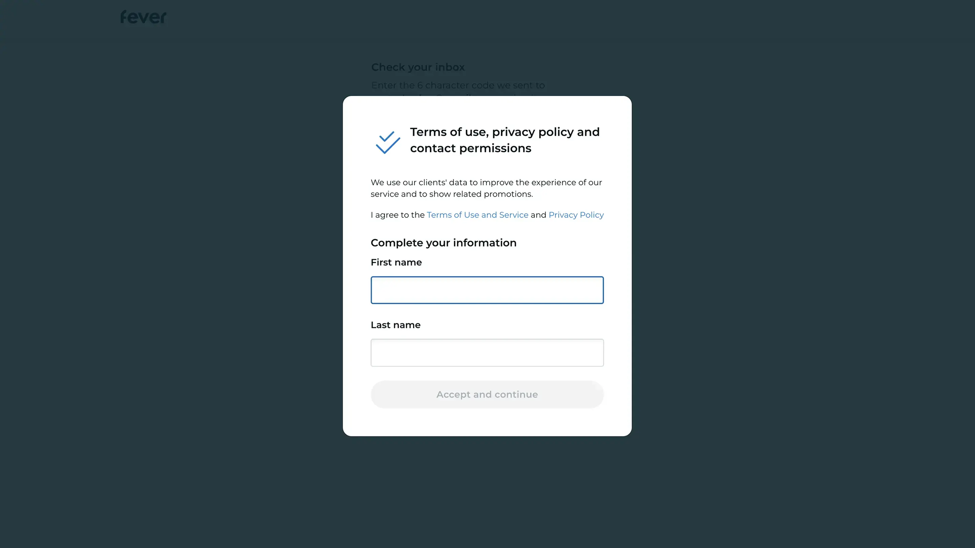The image size is (975, 548).
Task: Open the Terms of Use and Service link
Action: click(x=477, y=215)
